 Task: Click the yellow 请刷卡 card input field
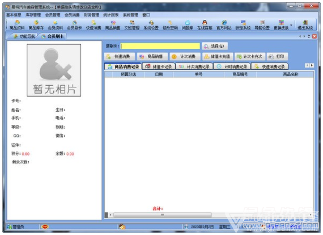[x=160, y=46]
